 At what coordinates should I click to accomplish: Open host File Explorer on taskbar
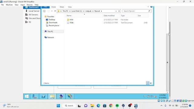(x=92, y=106)
